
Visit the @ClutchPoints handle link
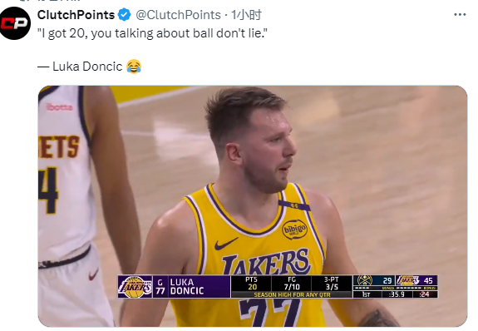(178, 15)
